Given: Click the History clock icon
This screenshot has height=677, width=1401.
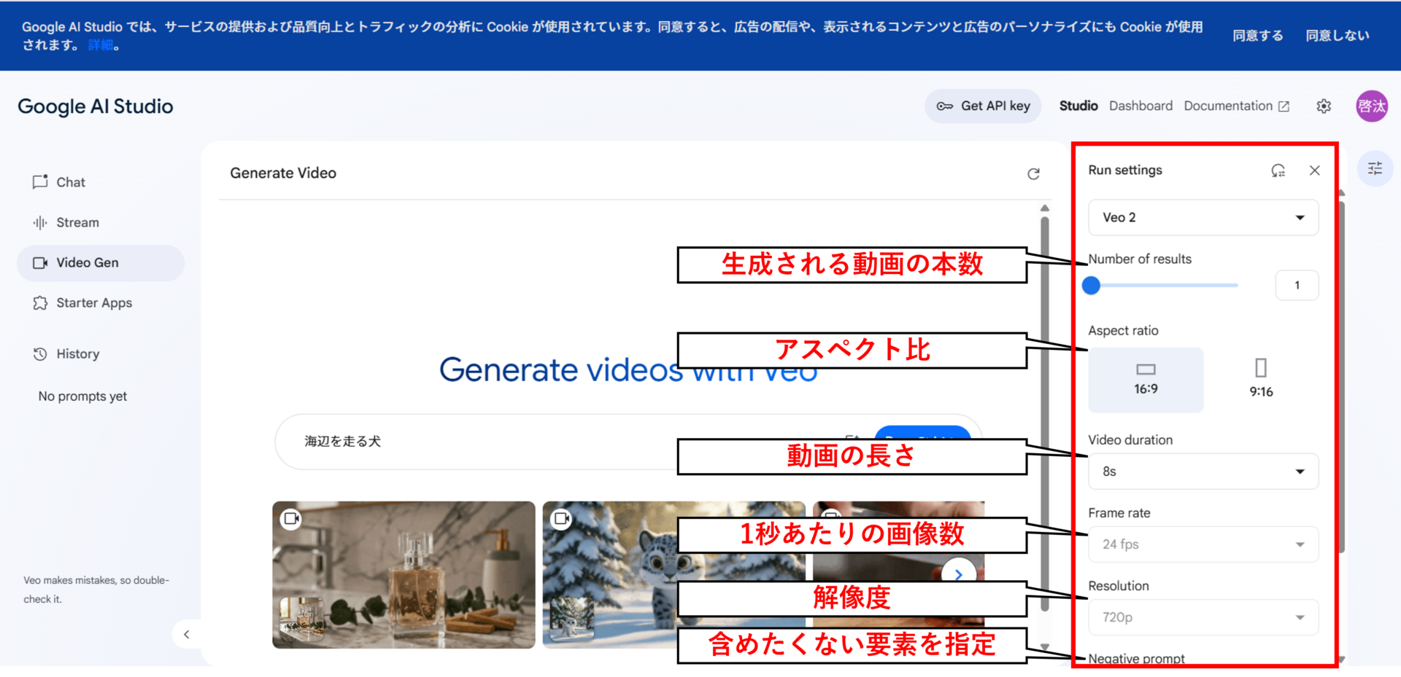Looking at the screenshot, I should [40, 354].
